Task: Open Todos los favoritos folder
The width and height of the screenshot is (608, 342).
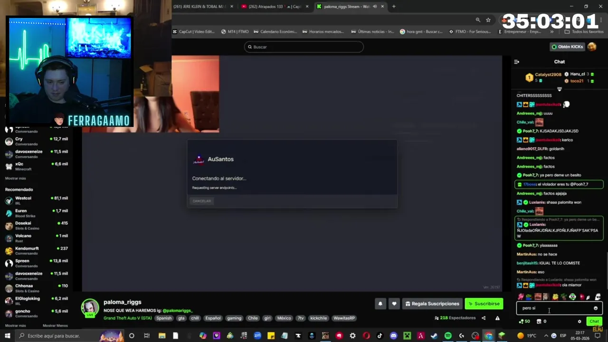Action: [x=584, y=32]
